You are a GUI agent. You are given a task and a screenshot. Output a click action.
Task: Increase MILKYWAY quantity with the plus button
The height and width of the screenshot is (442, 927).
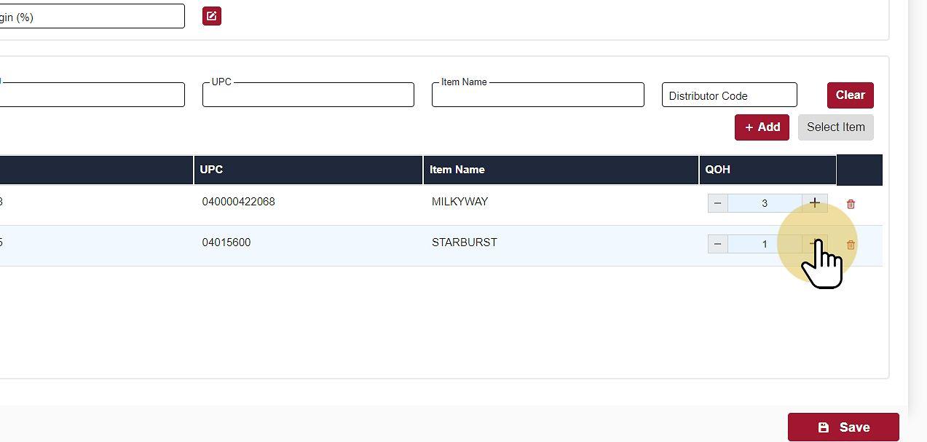pos(814,203)
